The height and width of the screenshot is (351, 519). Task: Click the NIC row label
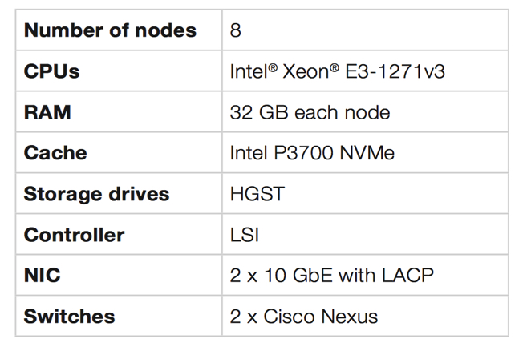tap(42, 275)
